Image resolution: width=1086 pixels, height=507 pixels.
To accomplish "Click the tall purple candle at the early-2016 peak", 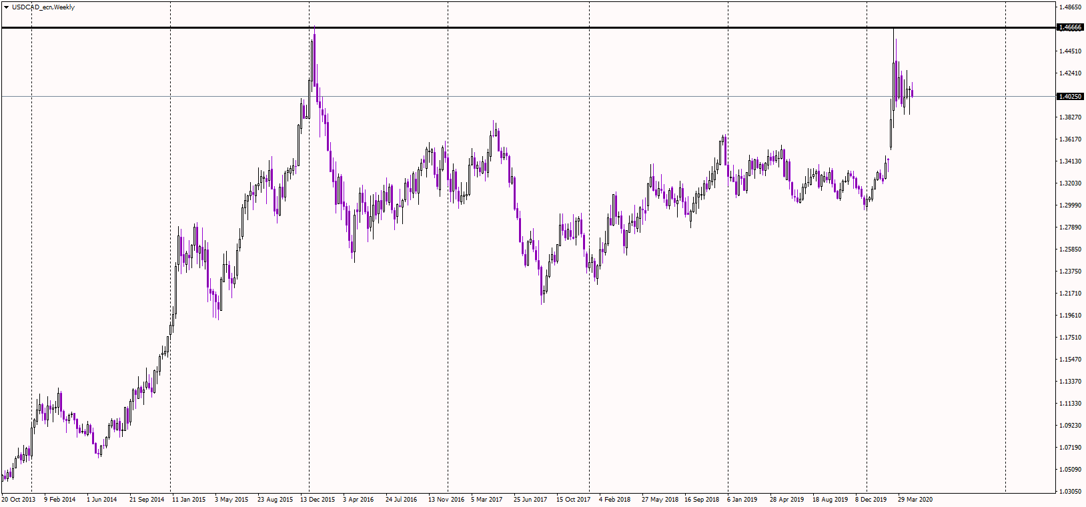I will 314,60.
